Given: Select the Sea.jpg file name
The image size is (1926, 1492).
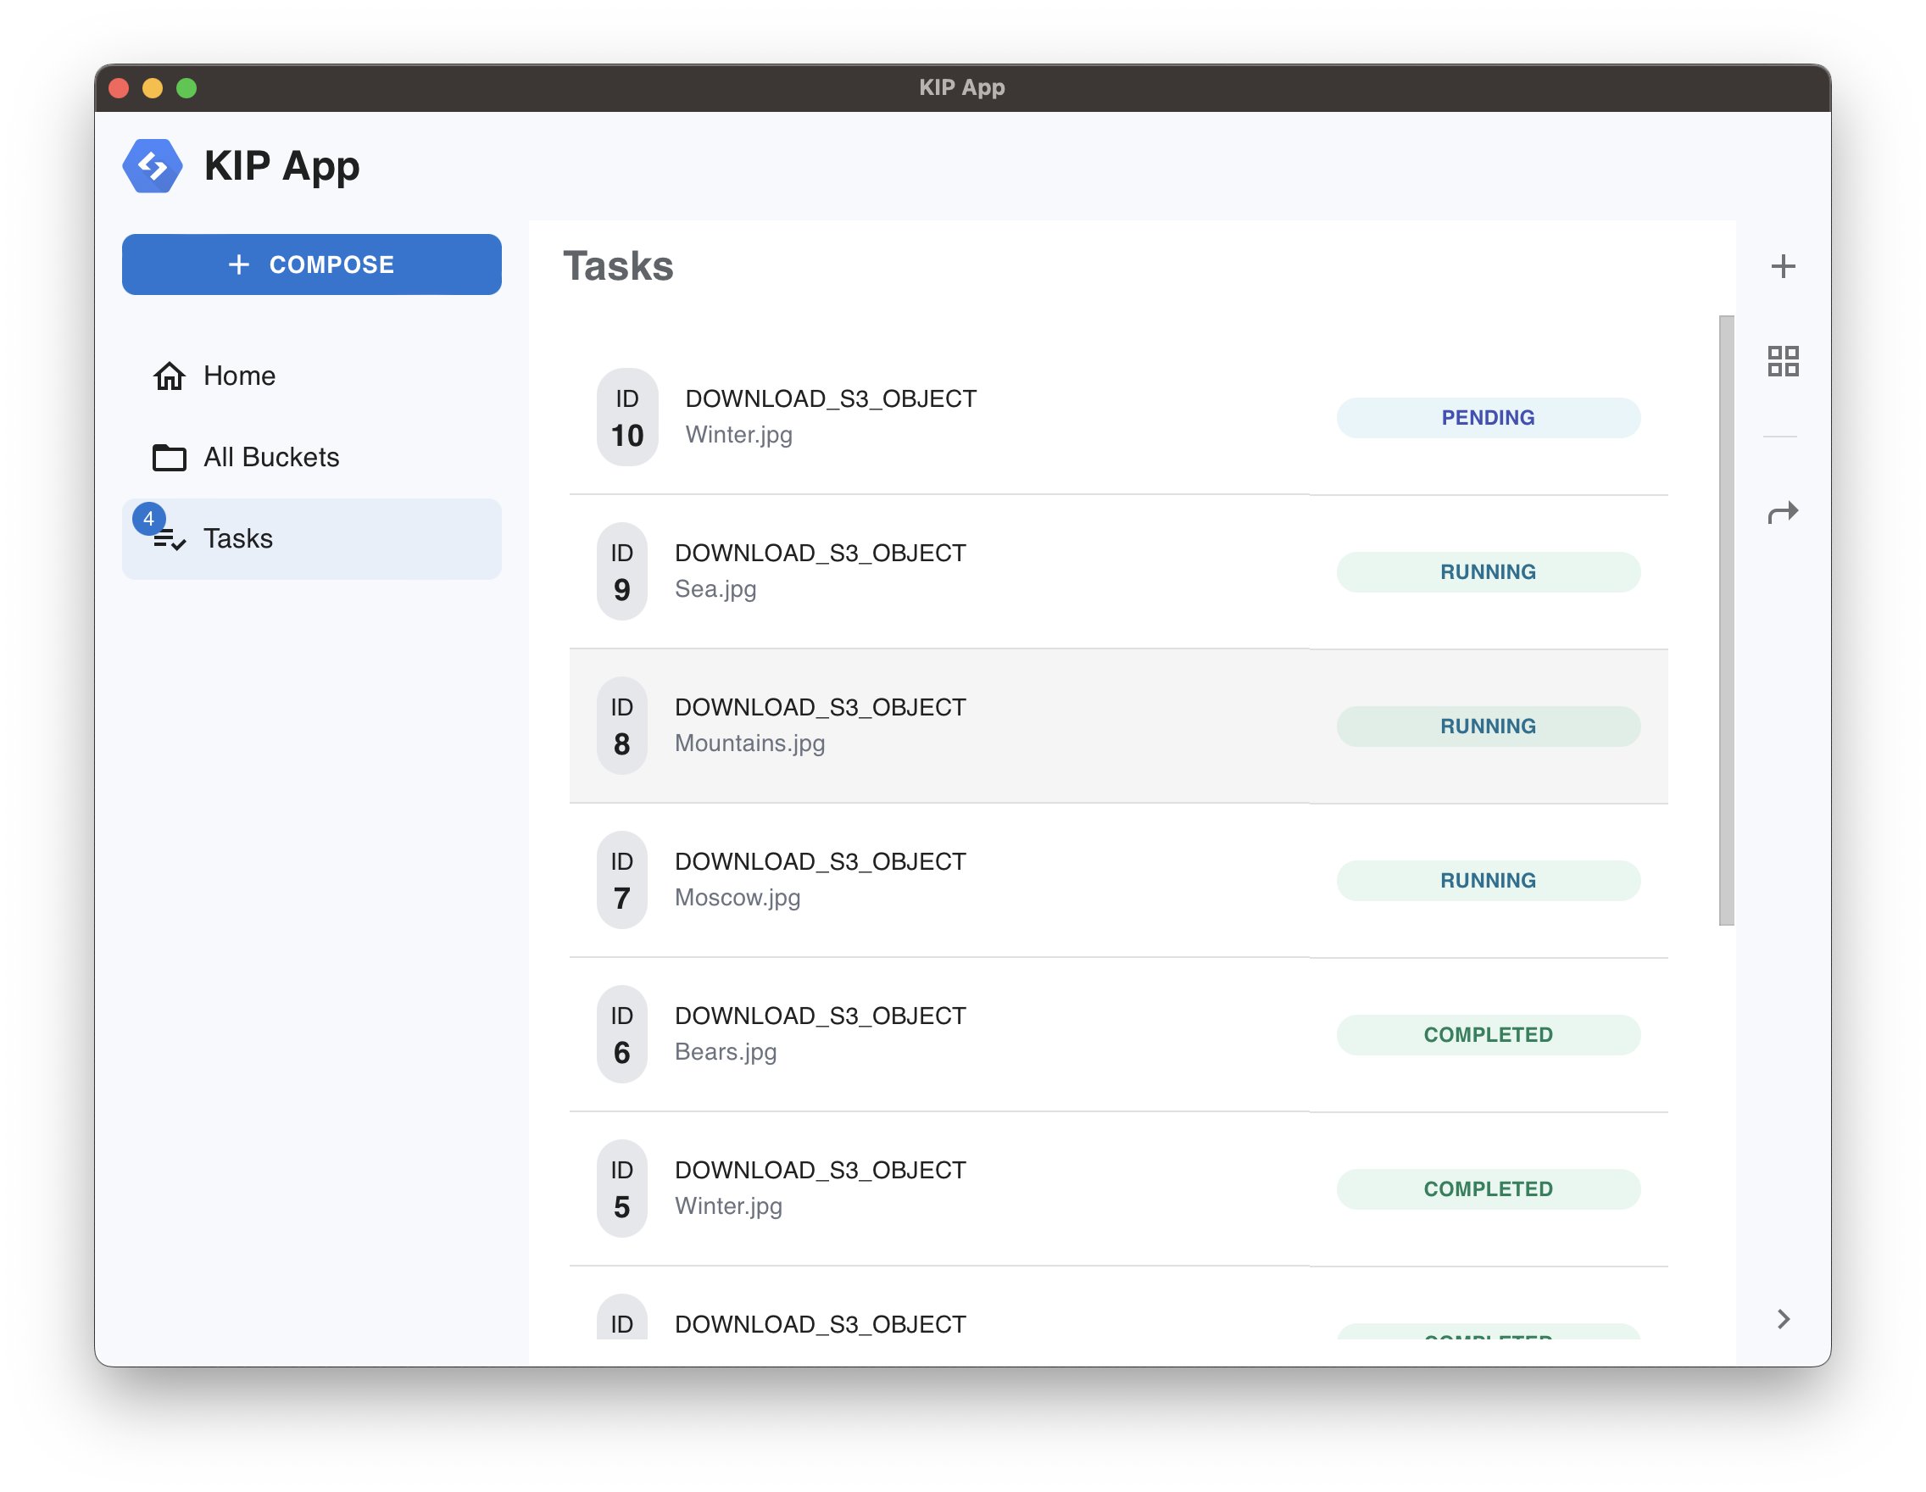Looking at the screenshot, I should (x=715, y=590).
